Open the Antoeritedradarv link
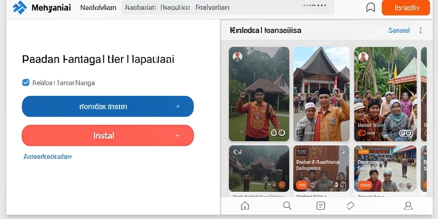Viewport: 438px width, 219px height. point(47,157)
